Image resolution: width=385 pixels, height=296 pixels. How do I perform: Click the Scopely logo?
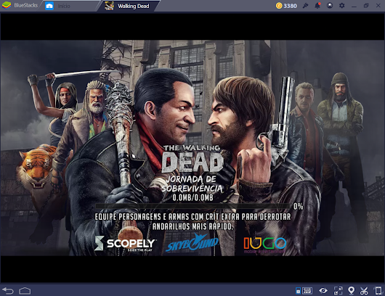[125, 243]
